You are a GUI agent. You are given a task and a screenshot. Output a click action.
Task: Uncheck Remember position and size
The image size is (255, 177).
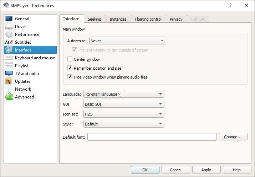click(70, 68)
